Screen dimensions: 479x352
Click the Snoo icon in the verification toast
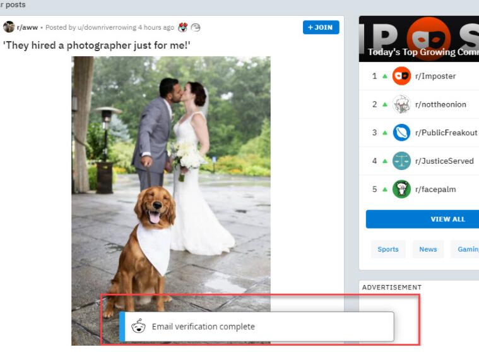coord(138,327)
